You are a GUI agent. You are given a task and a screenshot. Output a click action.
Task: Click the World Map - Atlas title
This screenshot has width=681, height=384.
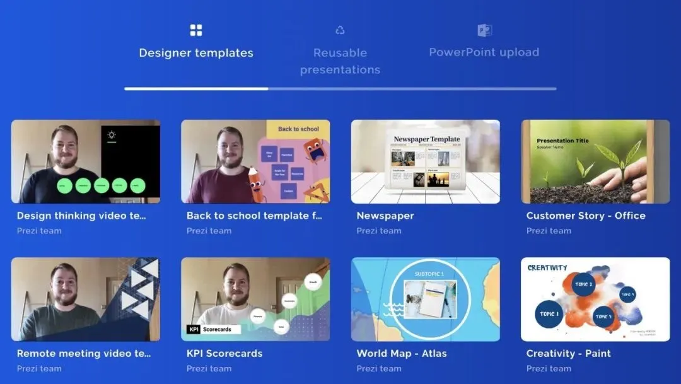[x=402, y=354]
